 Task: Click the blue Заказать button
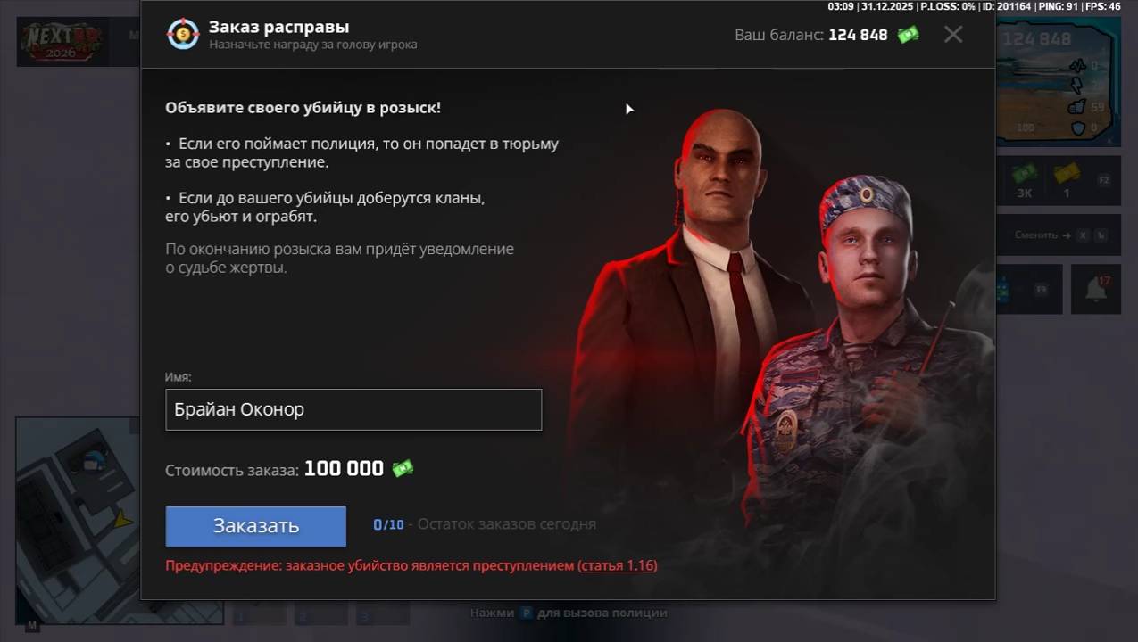click(255, 526)
